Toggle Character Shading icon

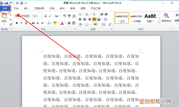click(69, 23)
